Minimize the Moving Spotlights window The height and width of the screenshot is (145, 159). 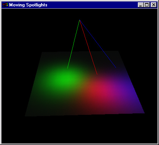[x=140, y=5]
